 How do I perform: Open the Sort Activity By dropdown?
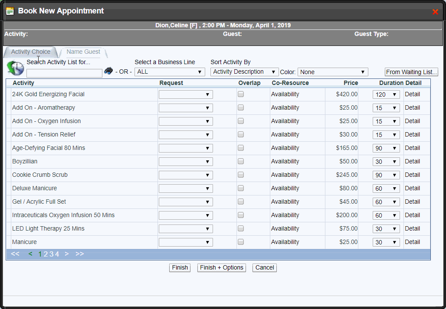[245, 72]
